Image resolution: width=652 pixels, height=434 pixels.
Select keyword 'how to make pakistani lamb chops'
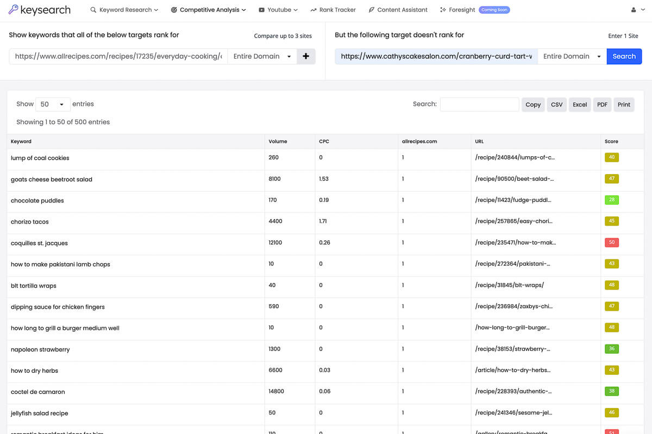pos(60,264)
